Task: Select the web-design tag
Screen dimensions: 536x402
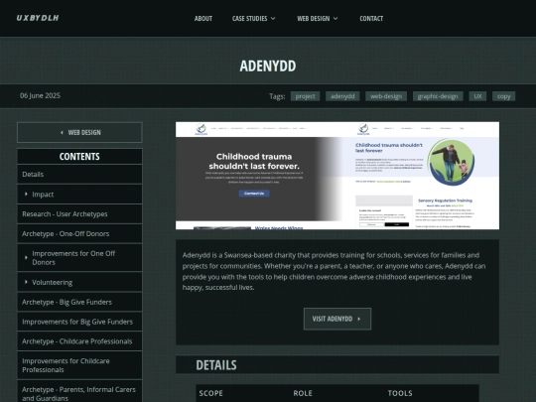Action: pyautogui.click(x=386, y=96)
